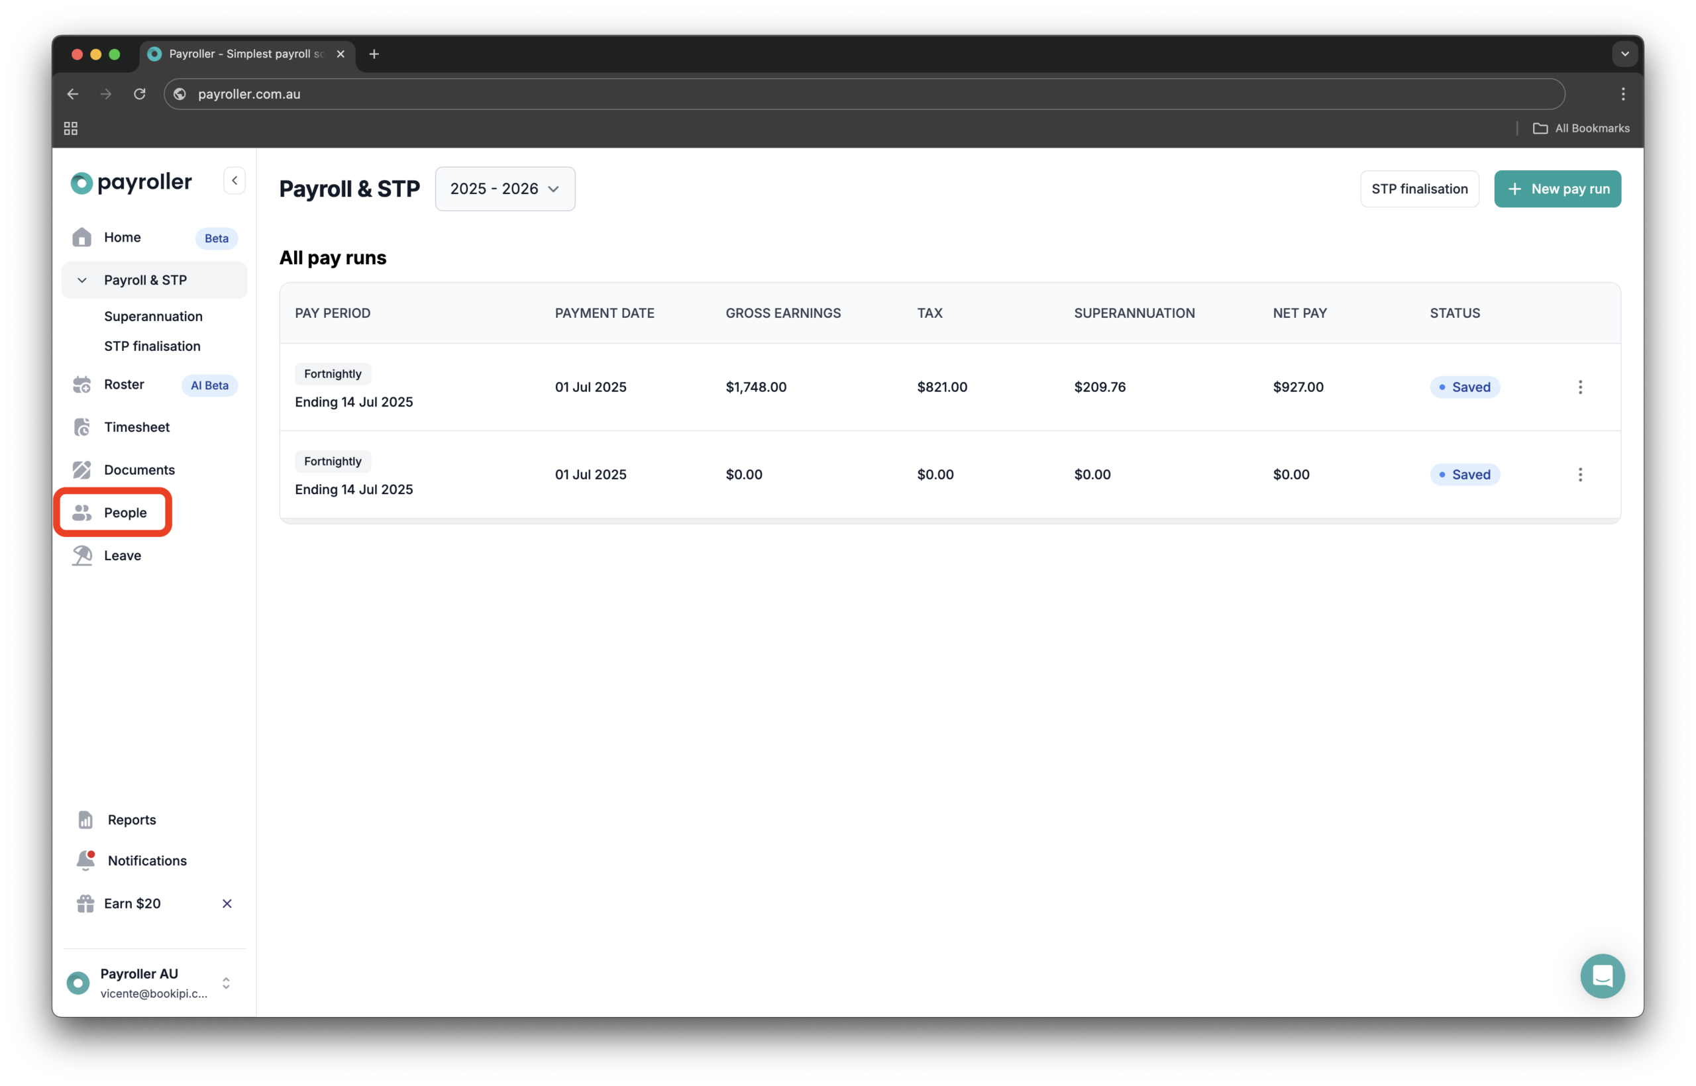The height and width of the screenshot is (1086, 1696).
Task: Click the Notifications bell icon
Action: coord(85,860)
